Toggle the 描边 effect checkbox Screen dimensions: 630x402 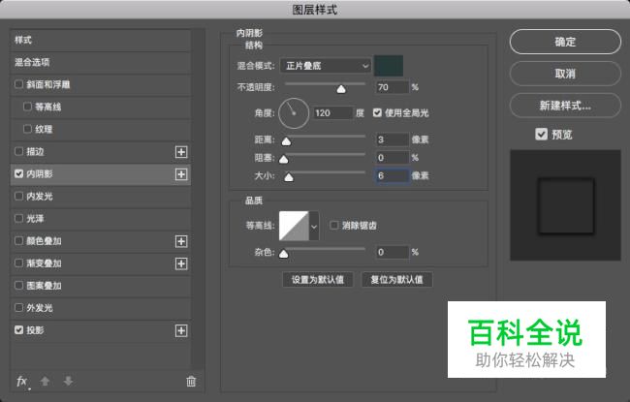click(18, 151)
